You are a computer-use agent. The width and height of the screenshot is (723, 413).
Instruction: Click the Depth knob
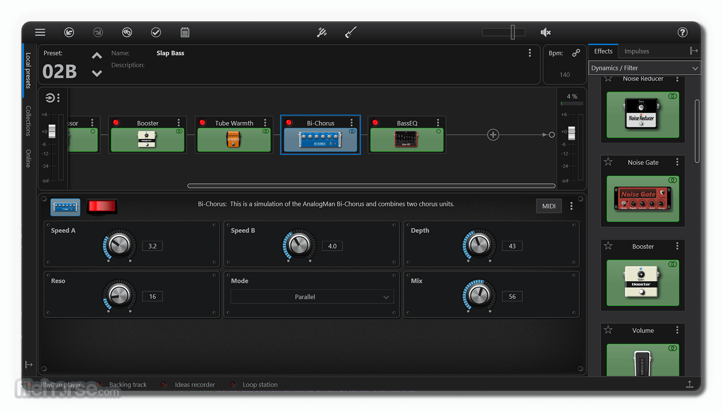479,245
